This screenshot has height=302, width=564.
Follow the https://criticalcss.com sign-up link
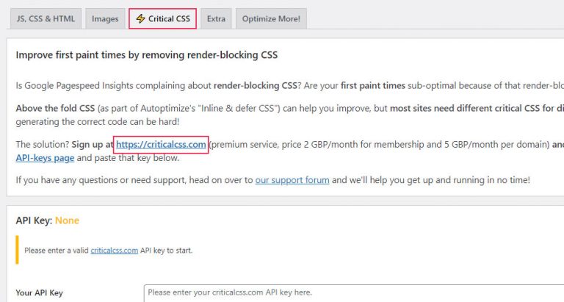coord(161,145)
